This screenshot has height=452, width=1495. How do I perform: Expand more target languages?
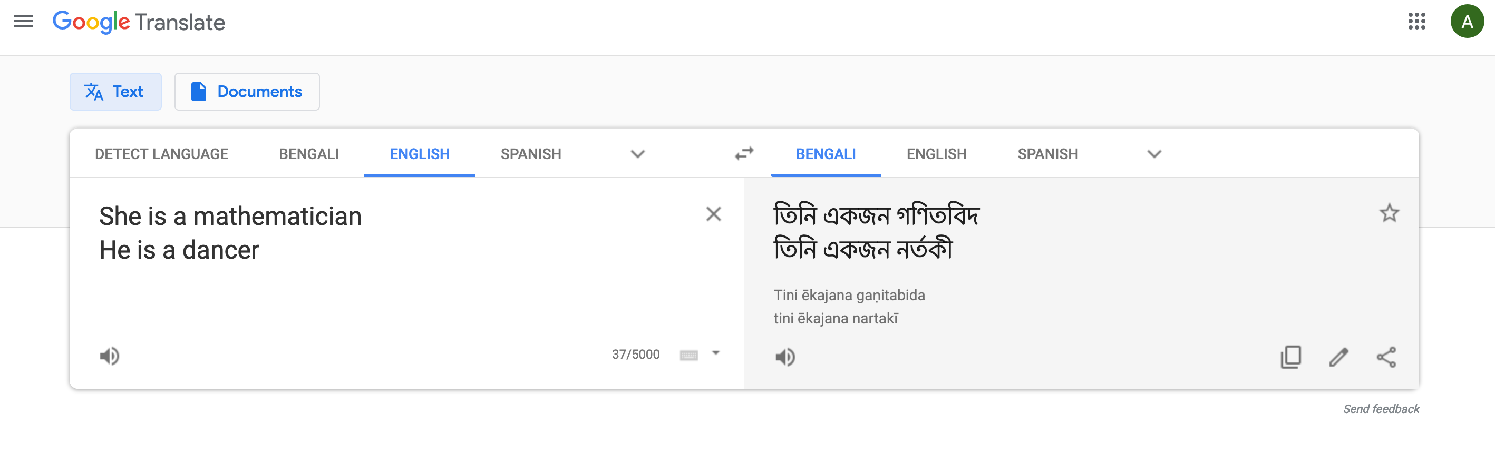click(1154, 154)
